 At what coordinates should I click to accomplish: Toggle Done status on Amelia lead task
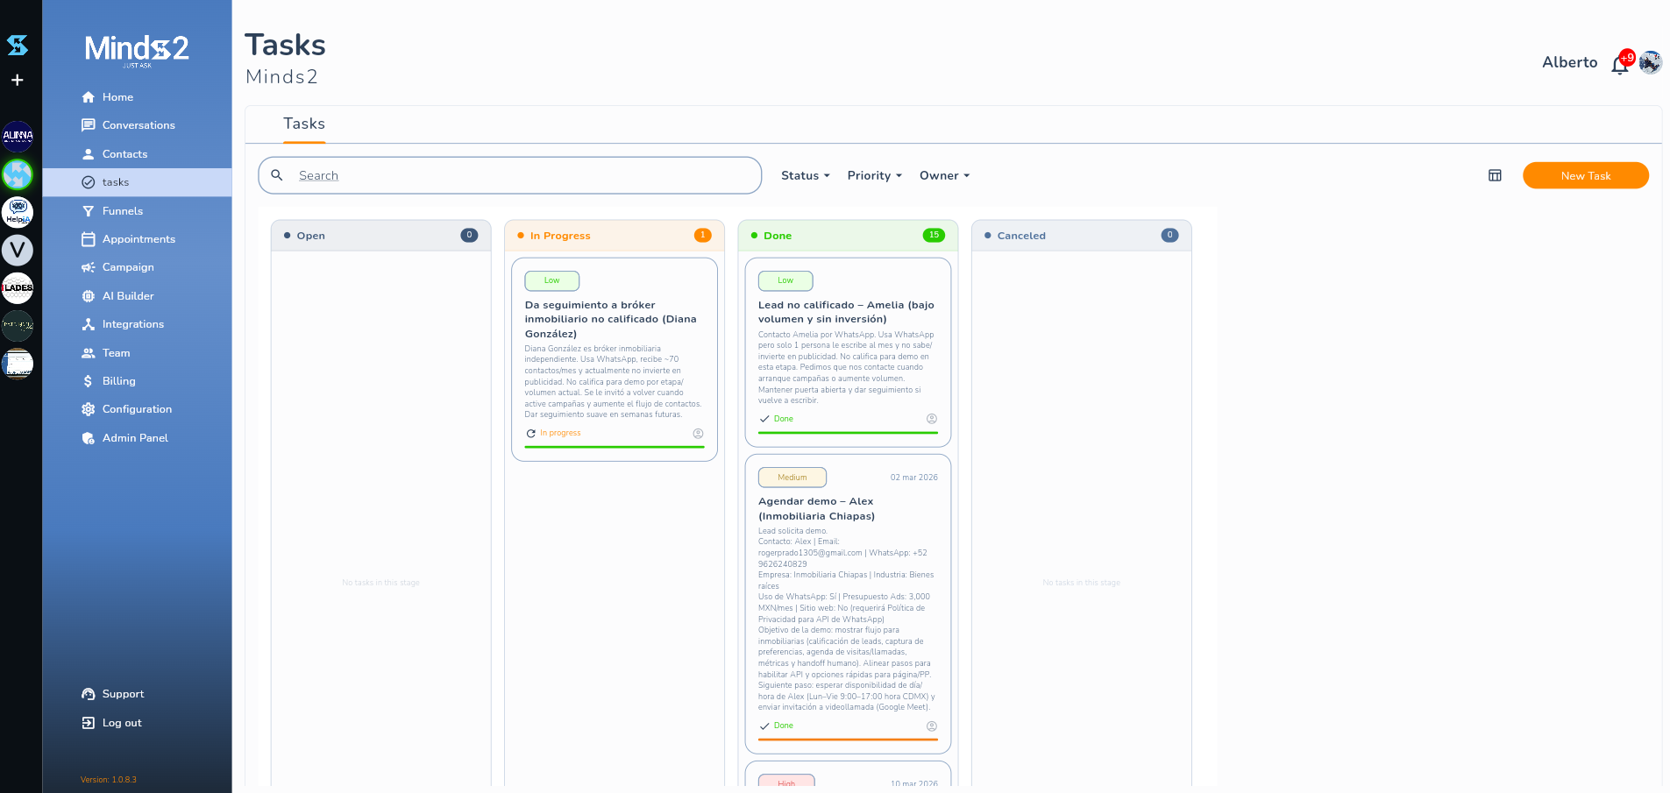coord(777,419)
